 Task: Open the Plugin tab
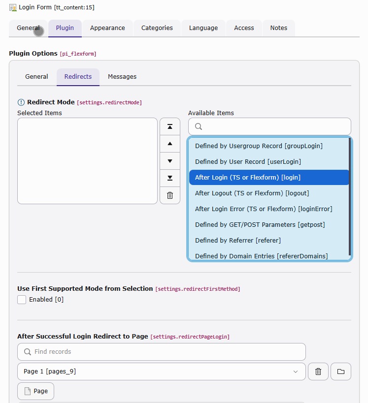click(x=65, y=28)
